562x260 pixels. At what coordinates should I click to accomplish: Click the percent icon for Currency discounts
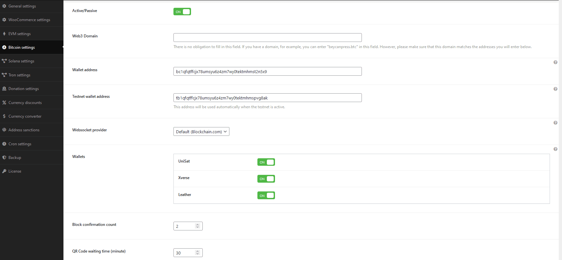tap(4, 103)
